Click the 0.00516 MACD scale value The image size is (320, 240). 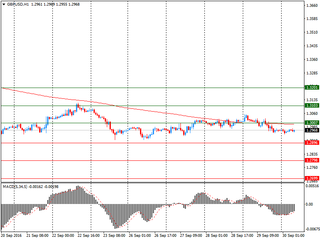click(312, 186)
